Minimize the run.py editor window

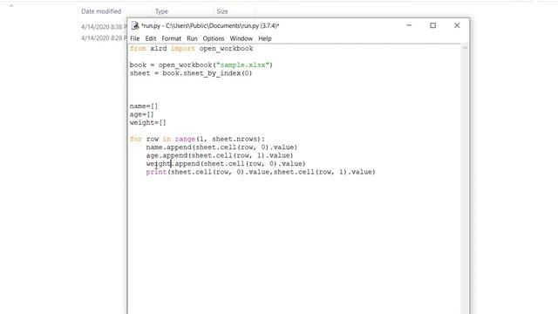click(x=409, y=25)
